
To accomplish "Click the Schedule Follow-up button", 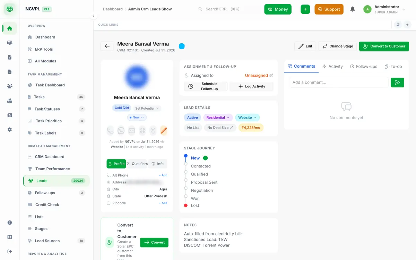I will click(x=206, y=86).
